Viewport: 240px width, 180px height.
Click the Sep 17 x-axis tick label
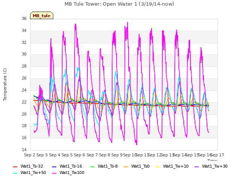(x=217, y=155)
